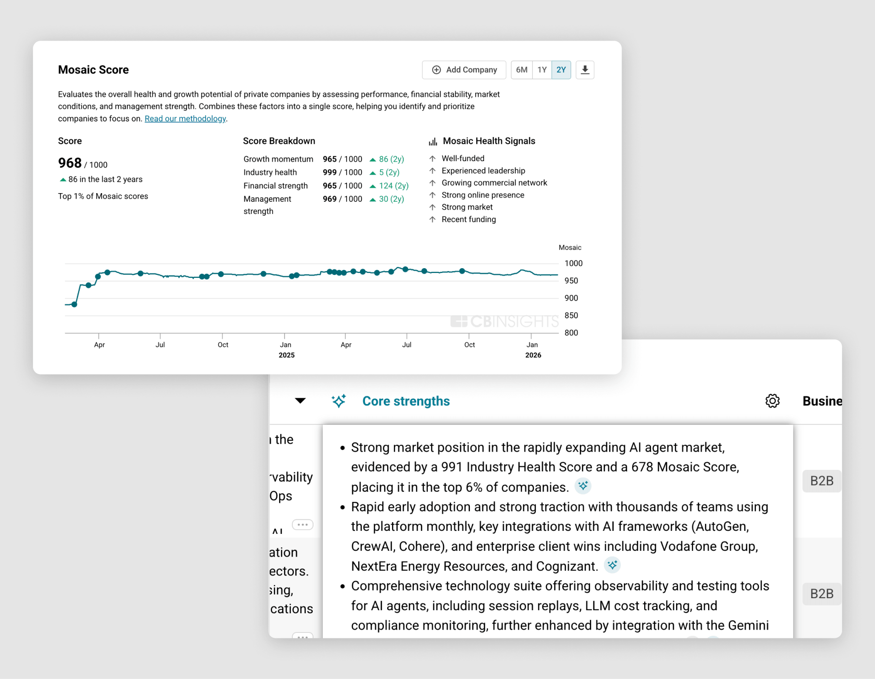The width and height of the screenshot is (875, 679).
Task: Click the 'Industry health' breakdown label
Action: 270,172
